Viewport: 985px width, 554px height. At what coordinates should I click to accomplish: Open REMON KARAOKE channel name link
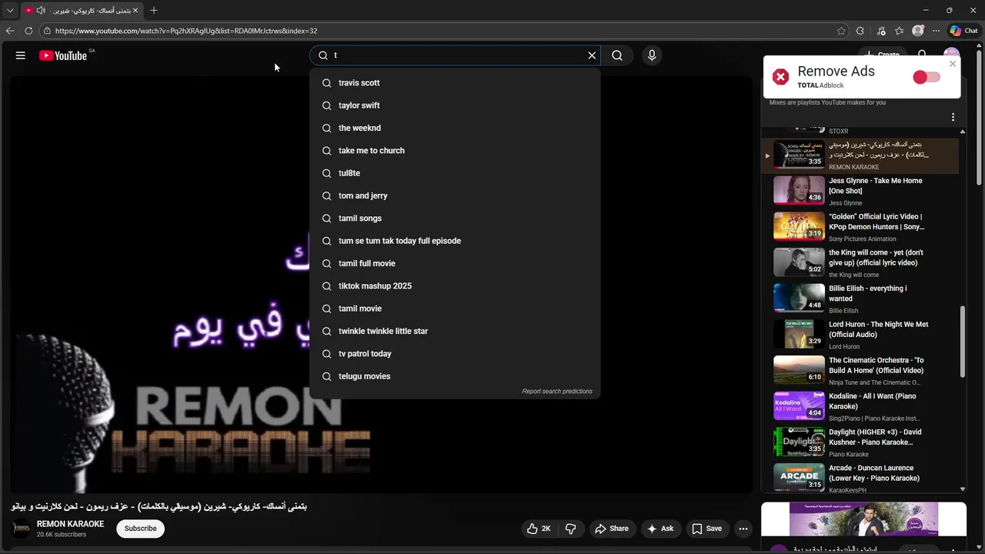(70, 524)
